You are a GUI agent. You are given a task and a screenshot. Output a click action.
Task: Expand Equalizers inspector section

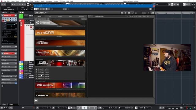point(9,64)
